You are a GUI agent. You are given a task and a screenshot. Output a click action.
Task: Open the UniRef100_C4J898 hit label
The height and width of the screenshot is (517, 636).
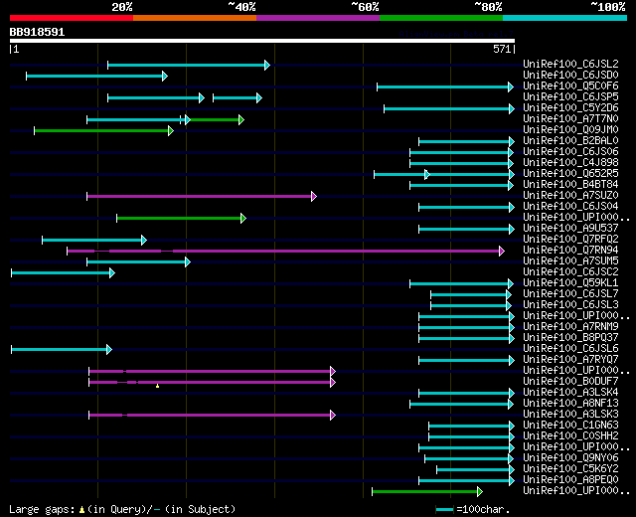pos(570,162)
